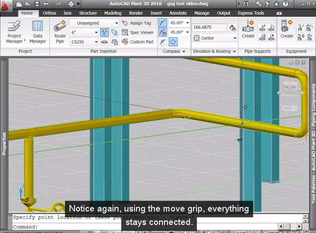Click bottom-right small equipment icon
This screenshot has height=233, width=316.
309,37
